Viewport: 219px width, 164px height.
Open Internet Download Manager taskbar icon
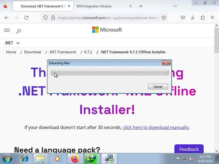click(92, 159)
